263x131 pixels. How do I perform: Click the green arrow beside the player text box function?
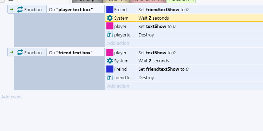coord(11,9)
